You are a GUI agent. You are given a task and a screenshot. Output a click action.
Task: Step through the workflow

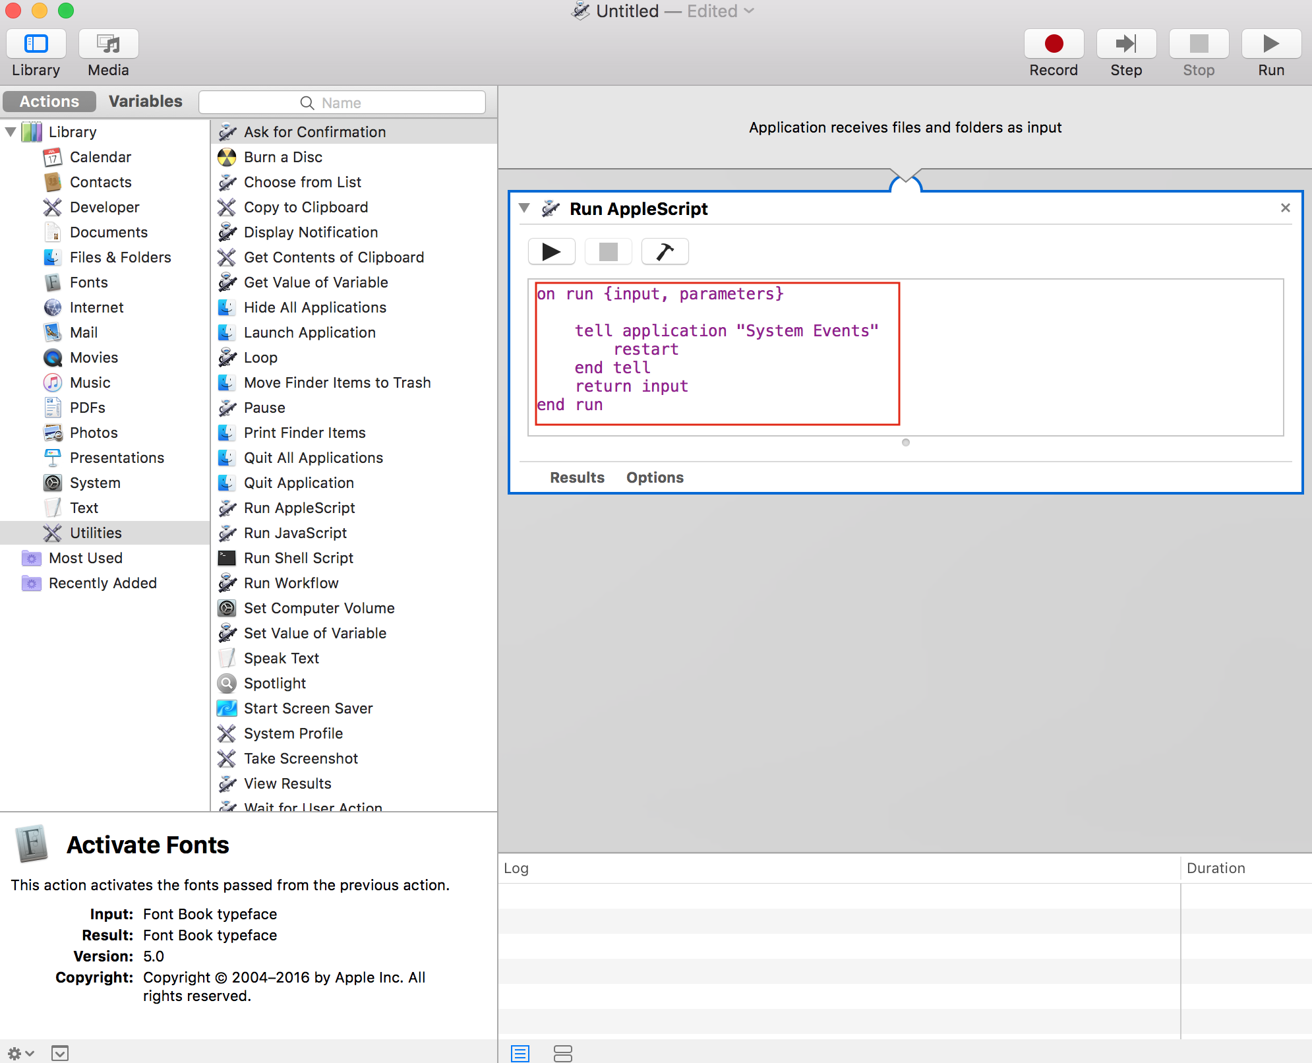coord(1126,44)
